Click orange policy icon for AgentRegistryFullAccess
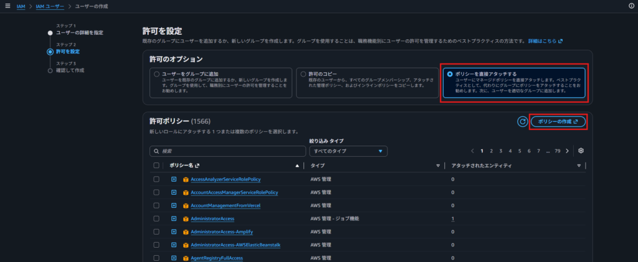Screen dimensions: 638x262 186,258
